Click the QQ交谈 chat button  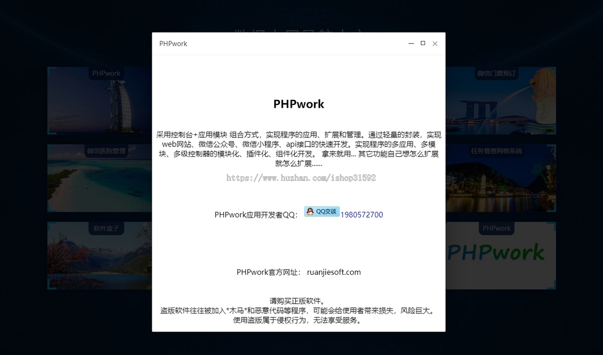click(x=322, y=212)
